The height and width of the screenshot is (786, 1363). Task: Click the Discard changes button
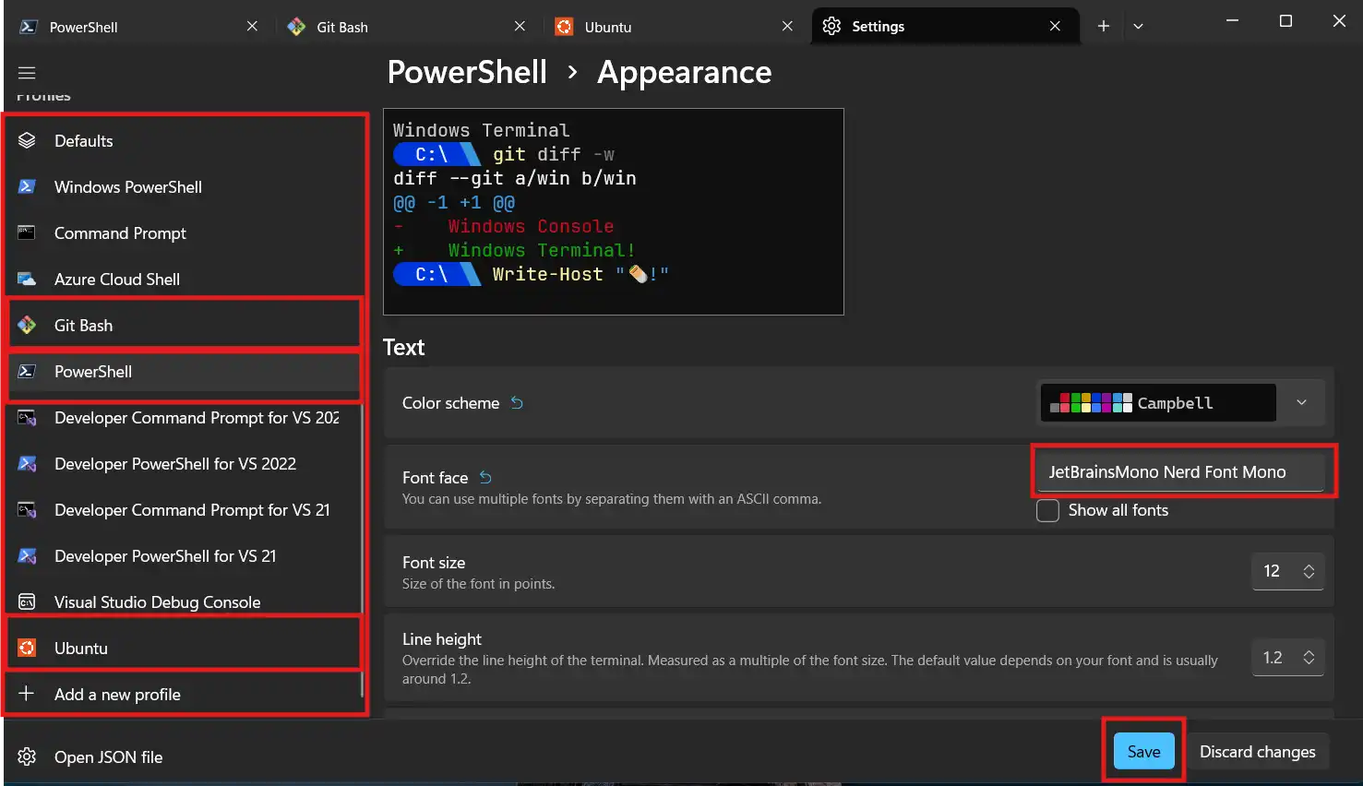point(1257,751)
